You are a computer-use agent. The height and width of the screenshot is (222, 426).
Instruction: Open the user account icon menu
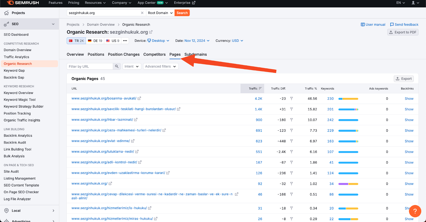point(415,3)
